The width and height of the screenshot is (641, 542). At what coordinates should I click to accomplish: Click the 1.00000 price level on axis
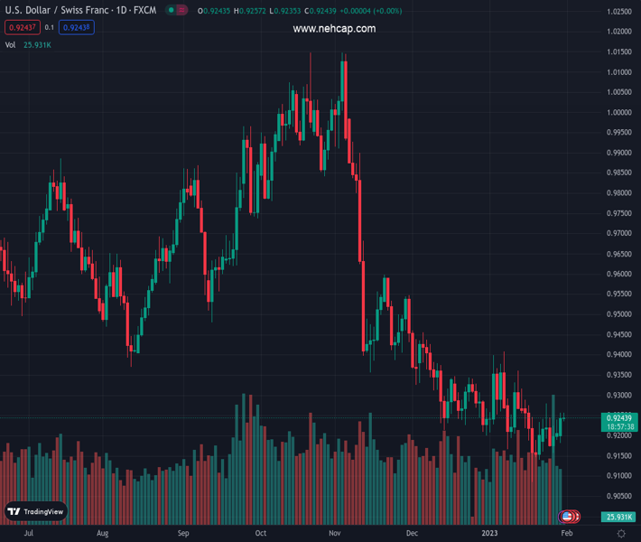pos(618,113)
